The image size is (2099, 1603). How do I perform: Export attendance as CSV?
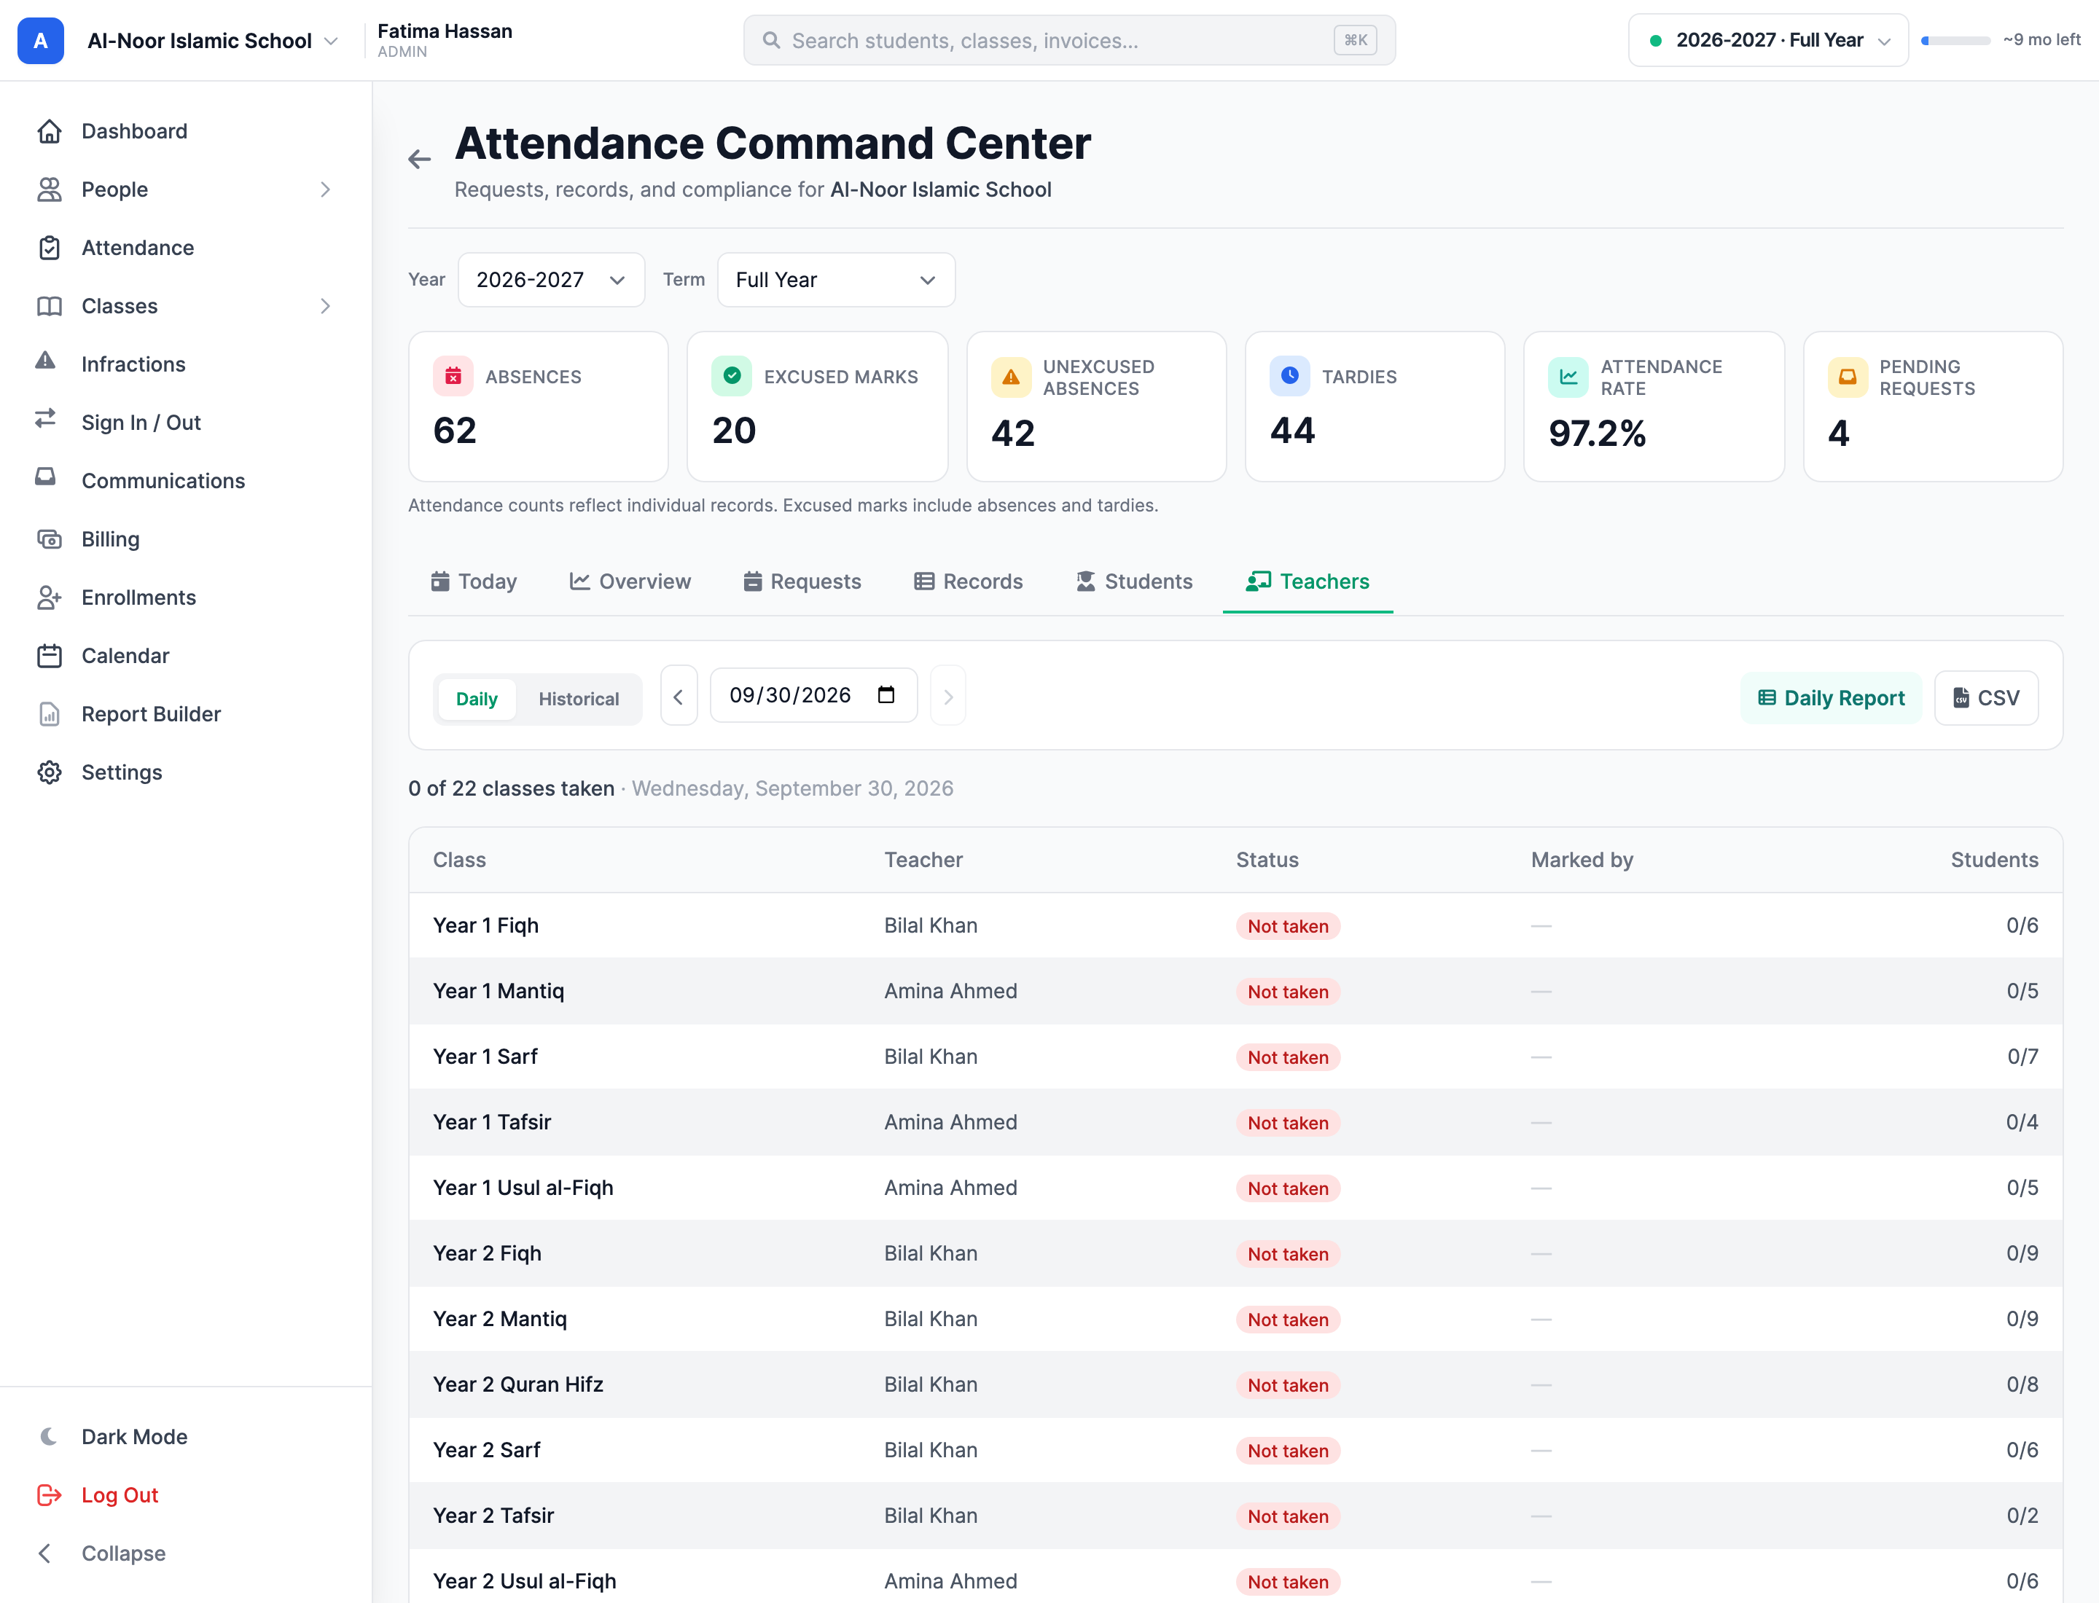pyautogui.click(x=1986, y=697)
